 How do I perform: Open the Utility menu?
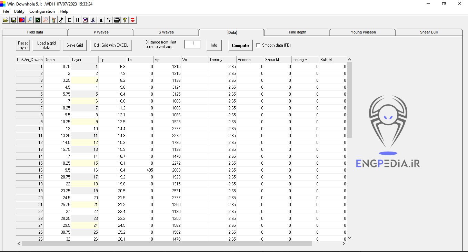click(x=19, y=11)
